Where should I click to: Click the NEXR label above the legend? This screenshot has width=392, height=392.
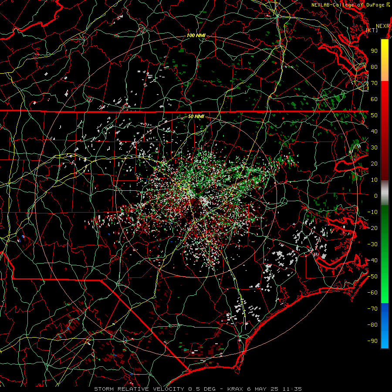click(383, 26)
